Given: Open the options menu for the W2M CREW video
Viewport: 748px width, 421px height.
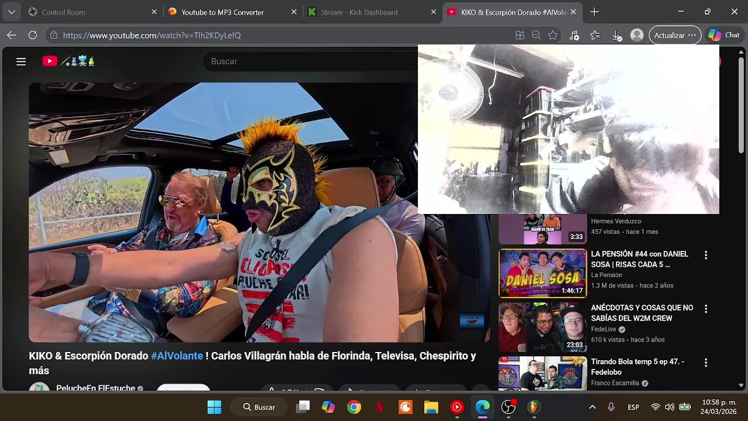Looking at the screenshot, I should 706,309.
